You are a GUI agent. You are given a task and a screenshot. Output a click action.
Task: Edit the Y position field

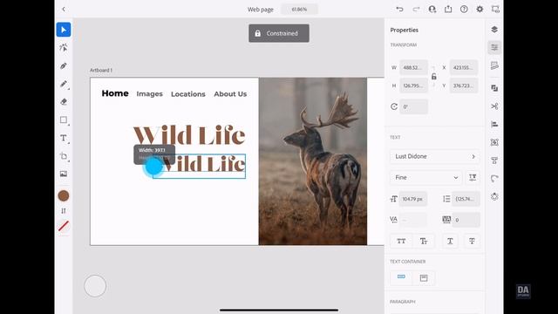tap(464, 85)
